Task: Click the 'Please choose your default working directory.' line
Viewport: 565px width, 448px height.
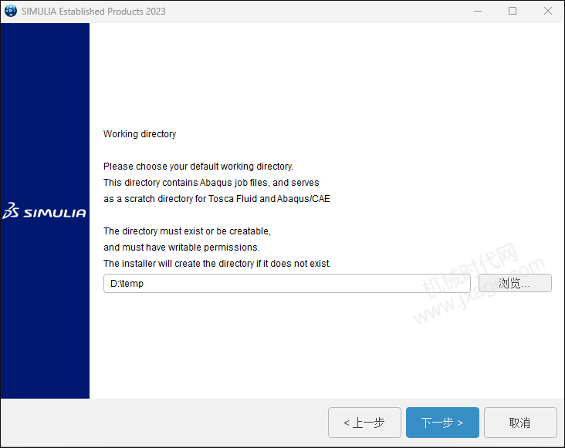Action: coord(198,167)
